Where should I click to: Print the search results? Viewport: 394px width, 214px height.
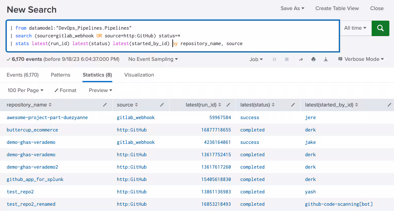click(x=313, y=59)
